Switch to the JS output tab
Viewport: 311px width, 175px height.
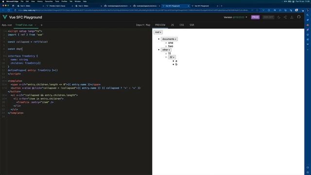click(x=173, y=25)
